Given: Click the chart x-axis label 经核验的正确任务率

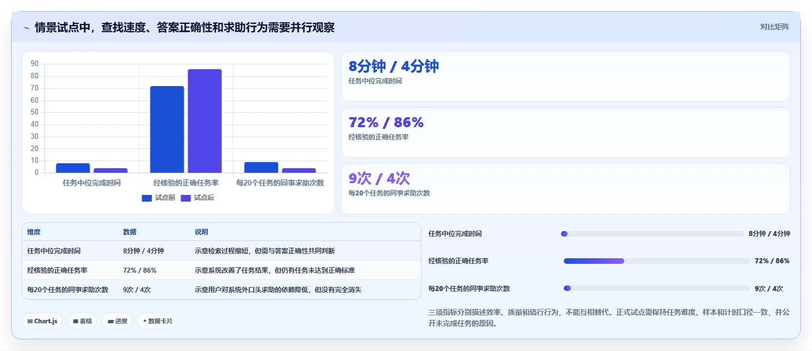Looking at the screenshot, I should coord(186,183).
